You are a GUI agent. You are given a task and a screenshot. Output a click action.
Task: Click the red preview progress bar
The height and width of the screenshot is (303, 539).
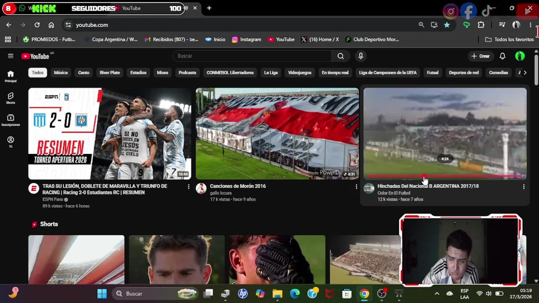coord(445,176)
